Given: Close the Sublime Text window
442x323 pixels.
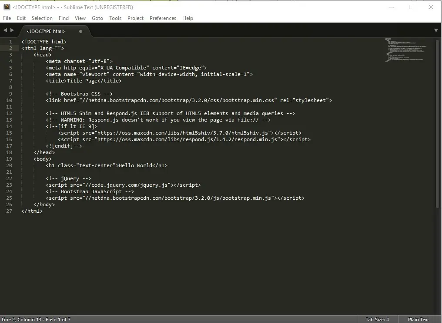Looking at the screenshot, I should coord(431,7).
